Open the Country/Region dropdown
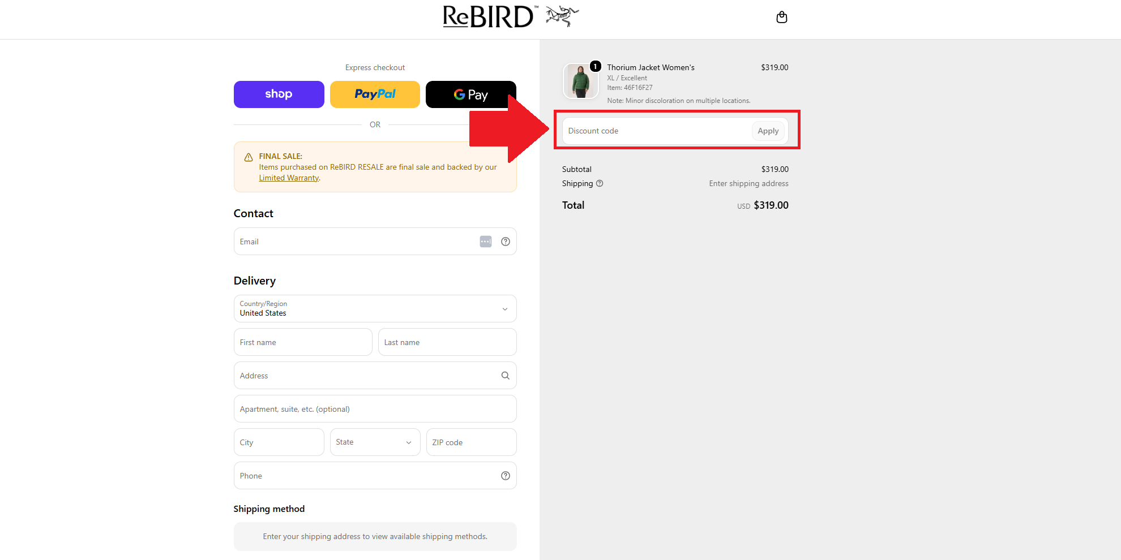This screenshot has height=560, width=1121. [375, 308]
